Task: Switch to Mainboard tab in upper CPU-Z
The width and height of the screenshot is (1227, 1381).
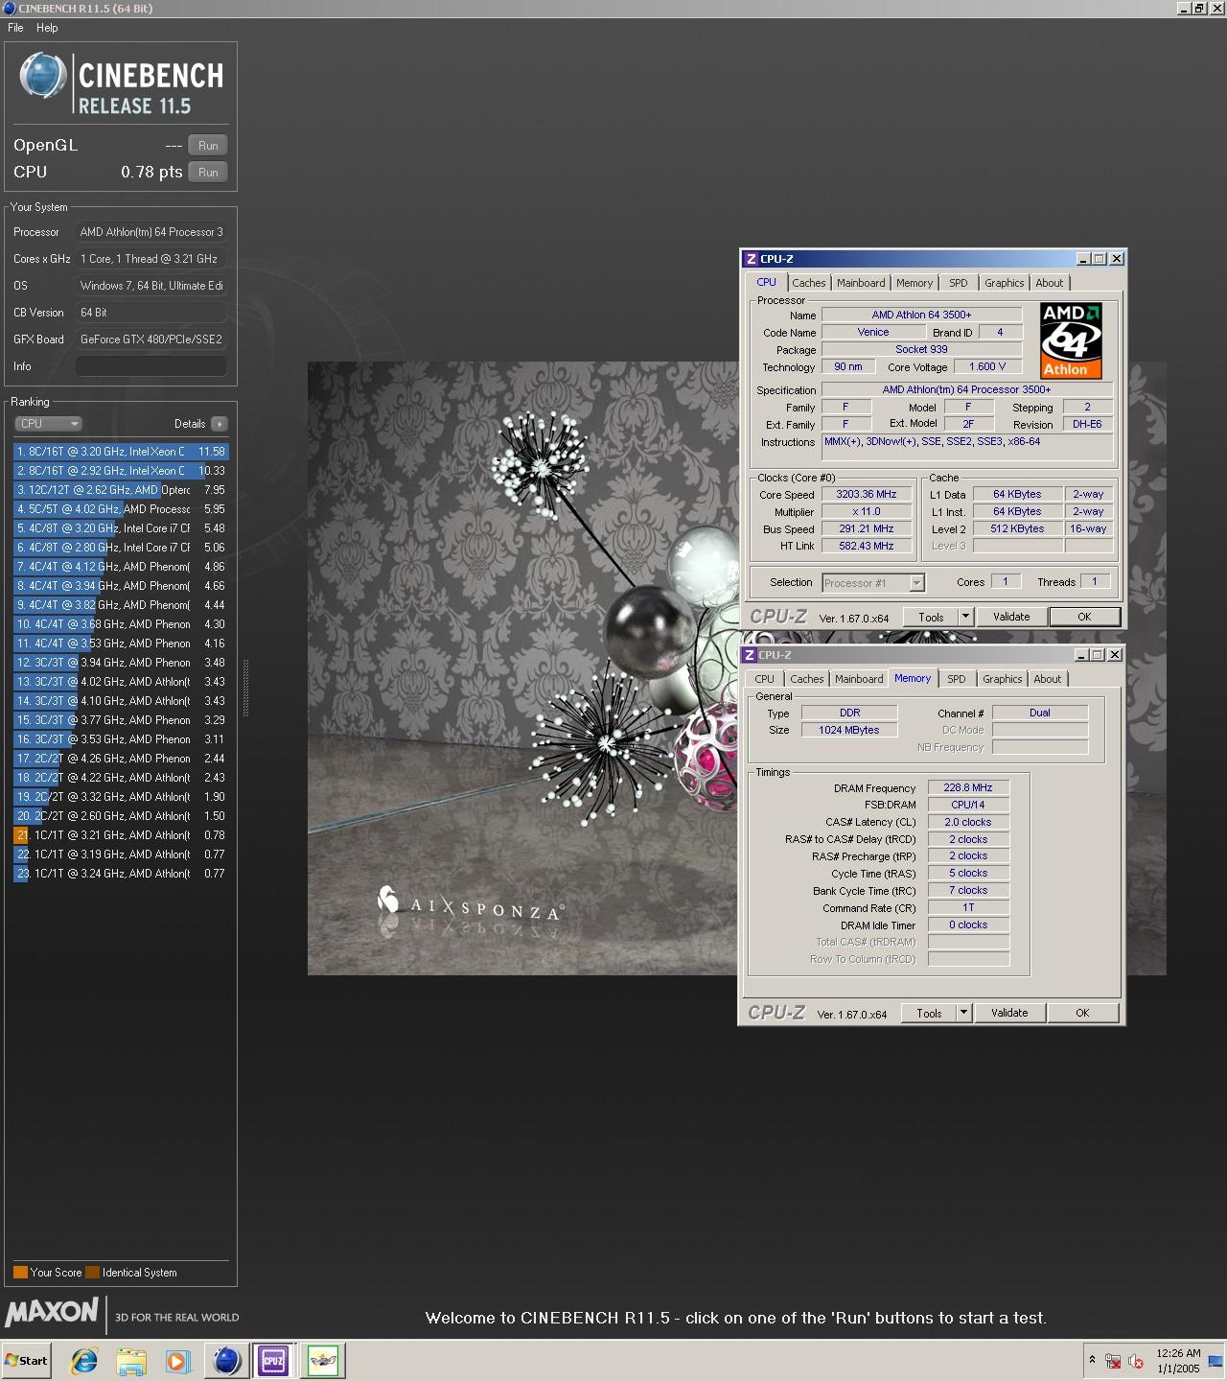Action: point(861,283)
